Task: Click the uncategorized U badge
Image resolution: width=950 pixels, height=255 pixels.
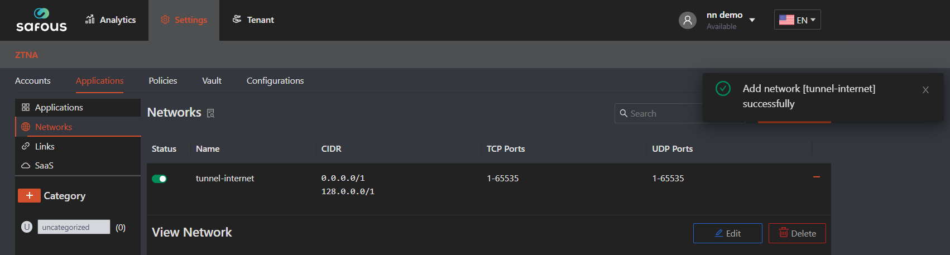Action: [x=27, y=227]
